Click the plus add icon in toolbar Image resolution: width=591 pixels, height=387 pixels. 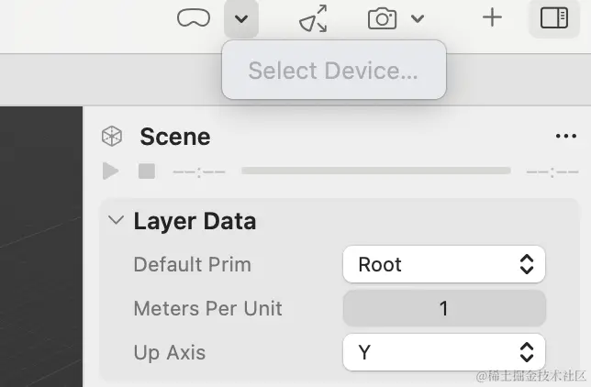492,17
